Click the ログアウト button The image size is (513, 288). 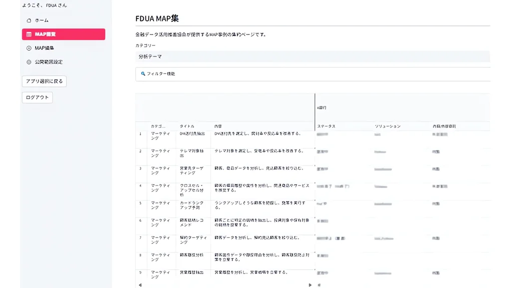point(37,97)
